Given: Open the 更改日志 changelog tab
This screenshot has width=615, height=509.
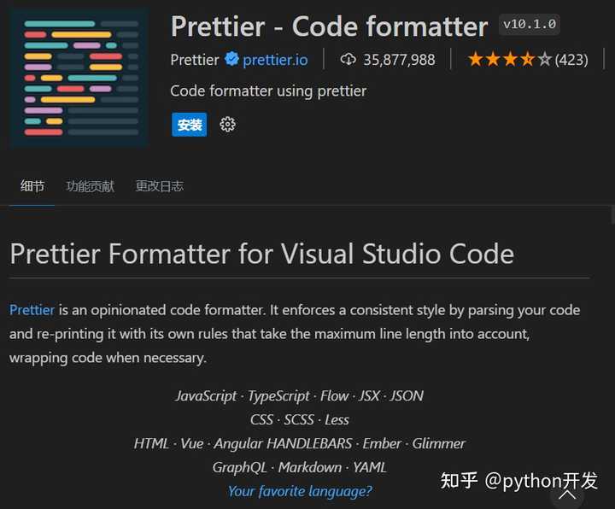Looking at the screenshot, I should coord(159,186).
